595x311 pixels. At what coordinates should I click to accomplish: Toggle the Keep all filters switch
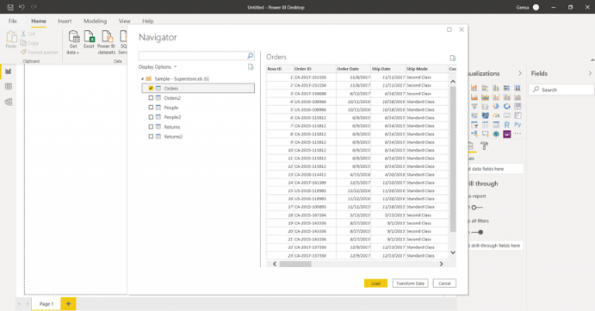point(477,232)
